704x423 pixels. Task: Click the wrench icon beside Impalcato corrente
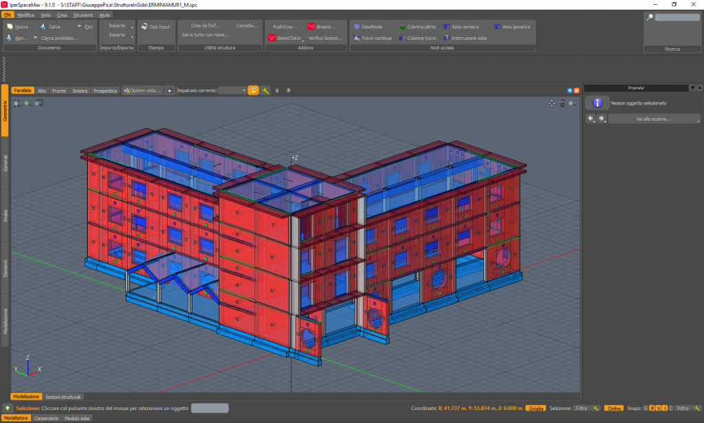pos(265,90)
